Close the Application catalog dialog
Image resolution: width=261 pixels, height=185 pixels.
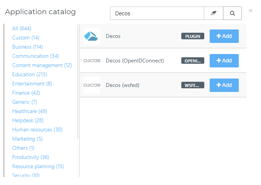click(x=250, y=11)
